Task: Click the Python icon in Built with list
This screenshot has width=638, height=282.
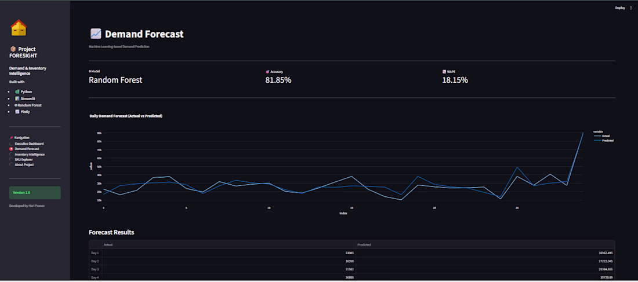Action: [17, 92]
